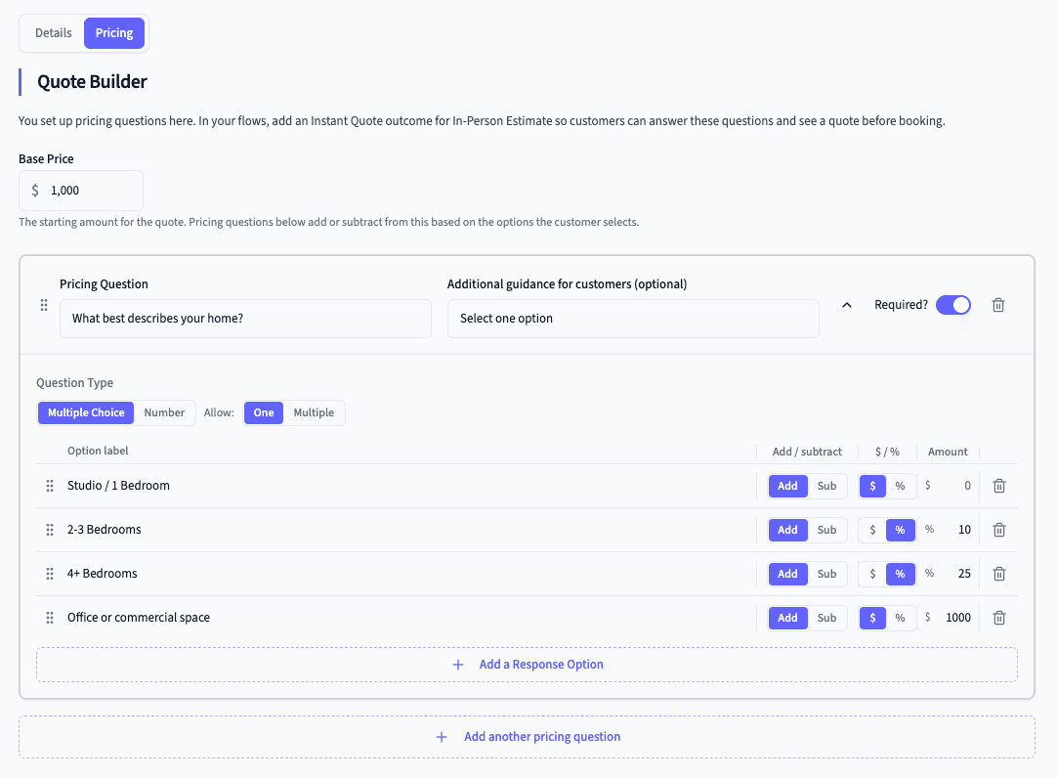
Task: Delete the 4+ Bedrooms option
Action: 998,574
